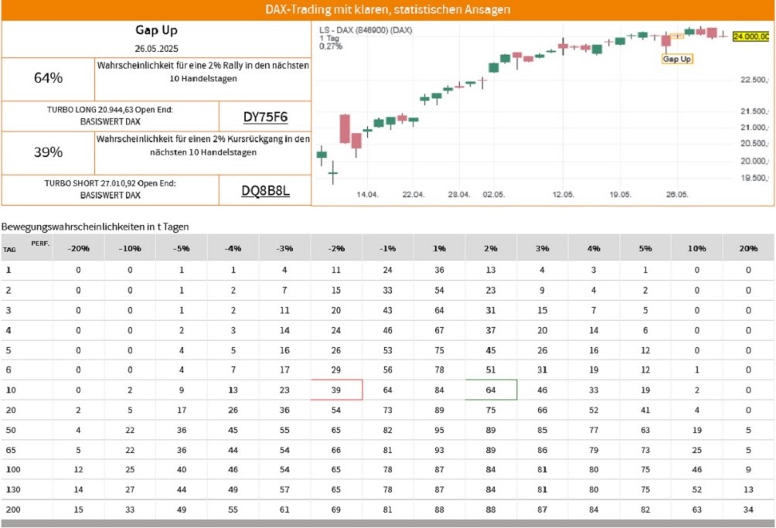The image size is (776, 528).
Task: Click the 12.05. date on chart axis
Action: click(x=563, y=195)
